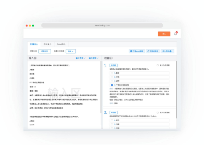
Task: Click the Word icon on the template button
Action: [131, 51]
